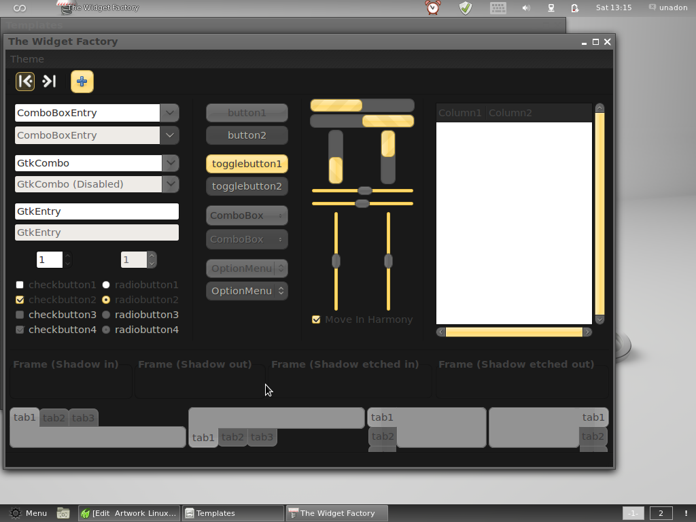Toggle off togglebutton1
The width and height of the screenshot is (696, 522).
point(247,164)
